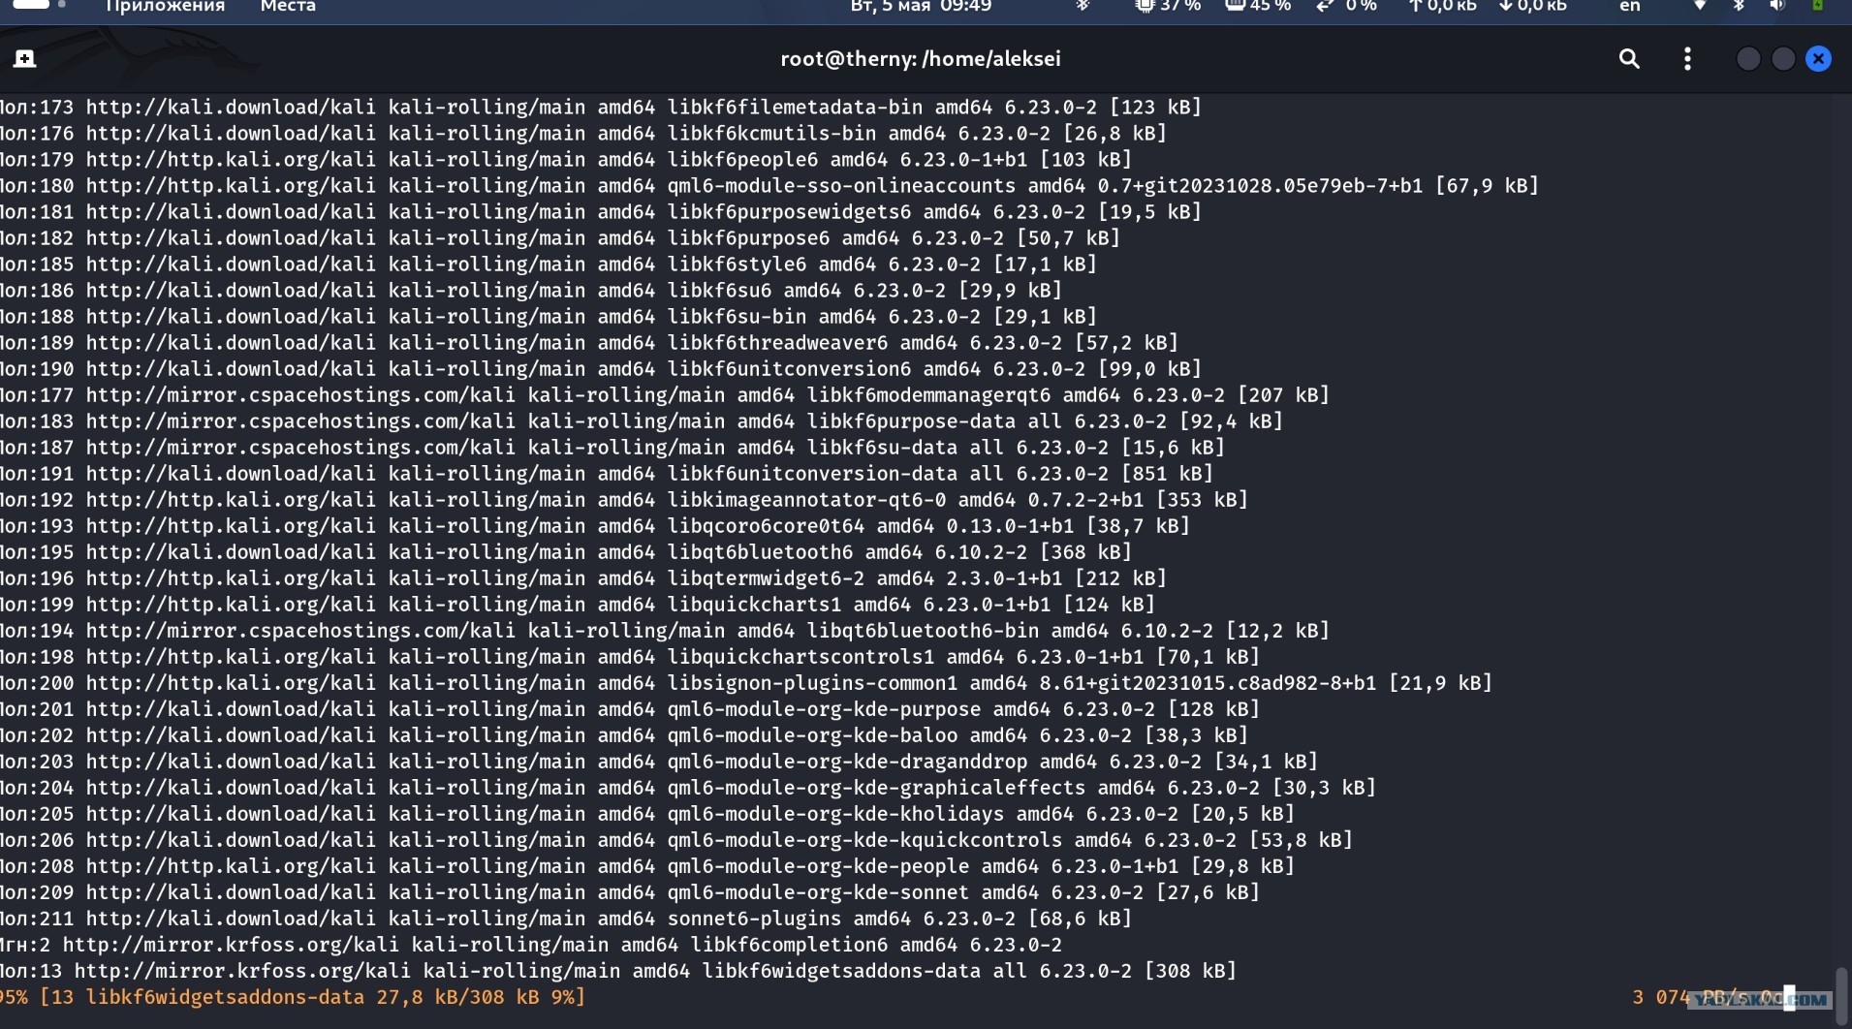The width and height of the screenshot is (1852, 1029).
Task: Click the libkimageannotator-qt6-0 line
Action: coord(624,499)
